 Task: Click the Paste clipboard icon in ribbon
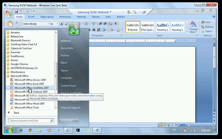pos(10,24)
